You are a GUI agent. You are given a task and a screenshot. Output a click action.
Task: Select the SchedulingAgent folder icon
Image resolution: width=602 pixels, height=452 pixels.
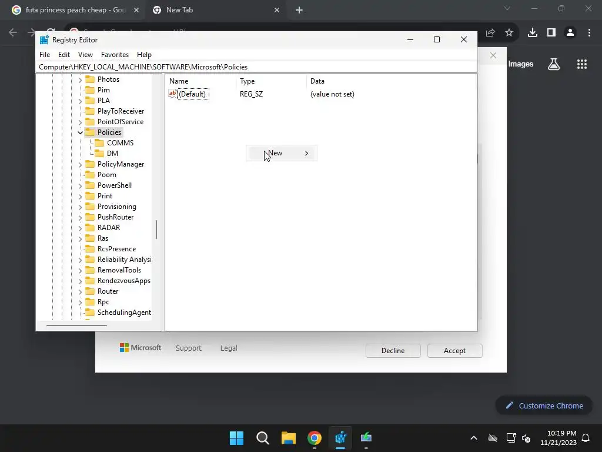pyautogui.click(x=90, y=312)
